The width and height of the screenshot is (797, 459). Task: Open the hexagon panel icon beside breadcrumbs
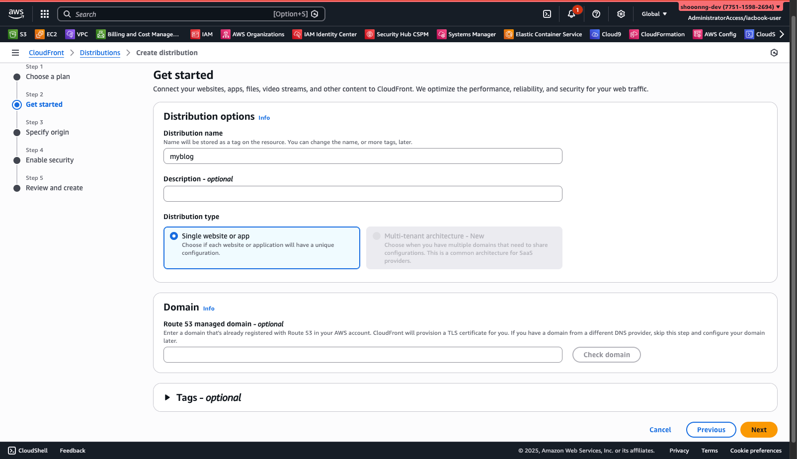coord(774,53)
